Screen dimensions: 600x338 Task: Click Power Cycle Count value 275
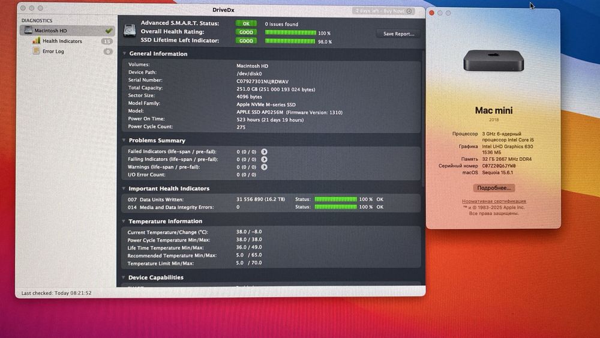[241, 127]
